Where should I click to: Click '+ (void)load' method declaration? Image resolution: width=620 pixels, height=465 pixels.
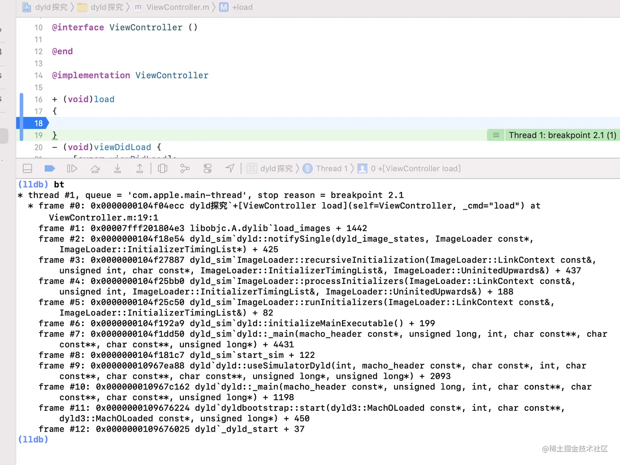click(83, 99)
